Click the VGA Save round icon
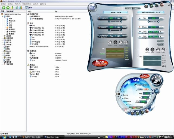Viewport: 174px width, 139px height. tap(115, 42)
